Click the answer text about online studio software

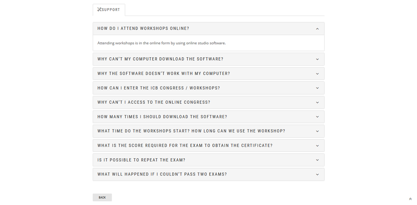tap(161, 43)
